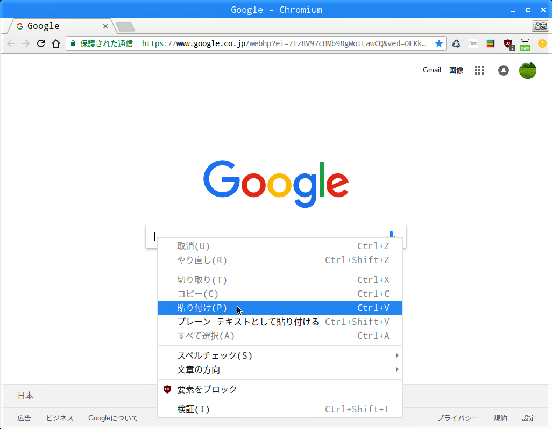Reload the page with the refresh icon
This screenshot has width=552, height=429.
pos(41,43)
